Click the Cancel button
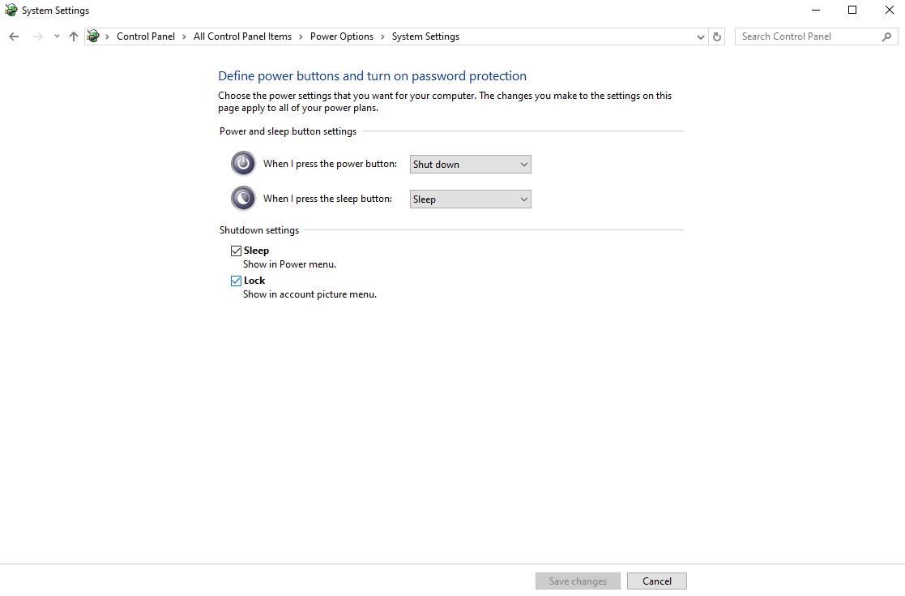 656,581
